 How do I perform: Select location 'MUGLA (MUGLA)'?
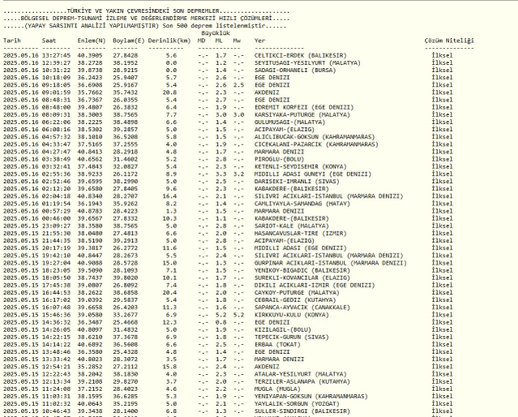pos(277,389)
